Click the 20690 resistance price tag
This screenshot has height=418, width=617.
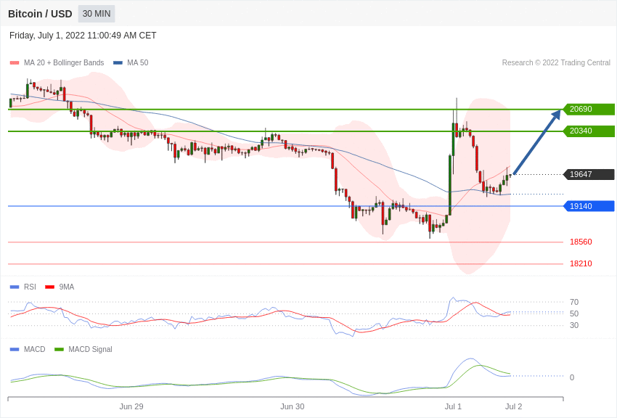(589, 109)
